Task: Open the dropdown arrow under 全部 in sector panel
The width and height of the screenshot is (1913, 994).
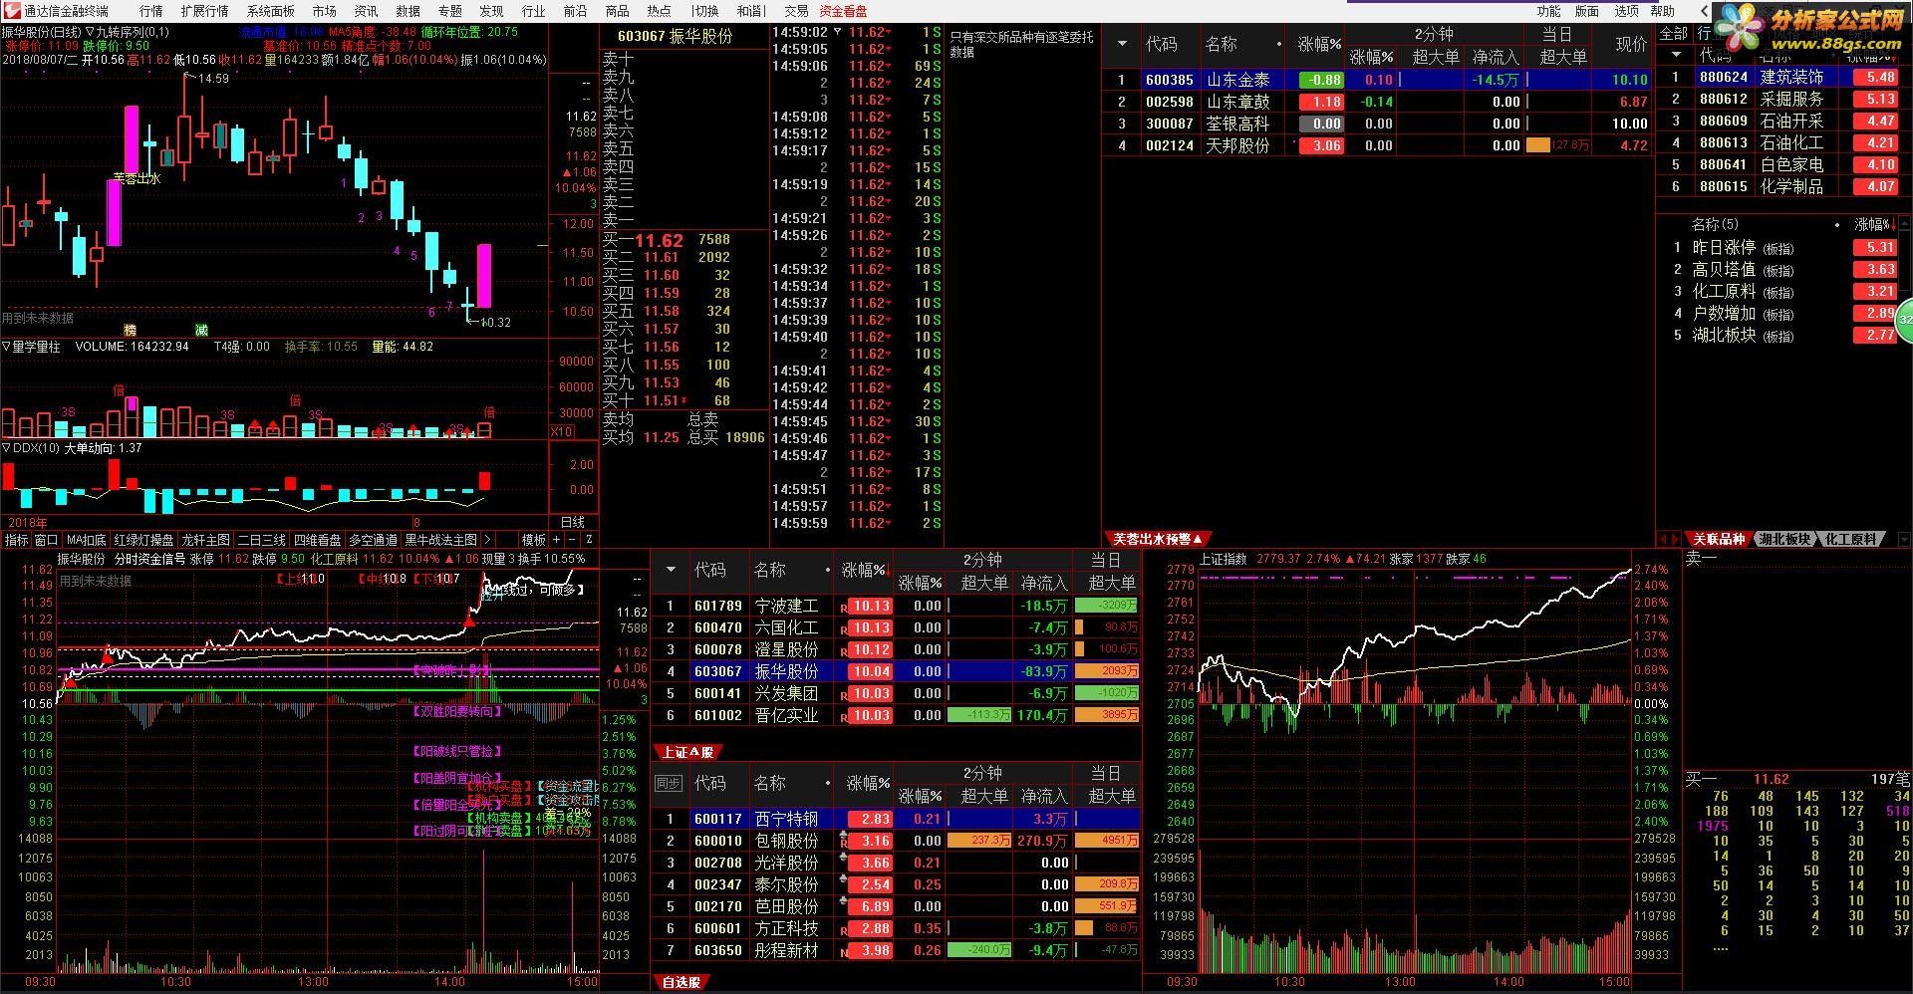Action: [1676, 55]
